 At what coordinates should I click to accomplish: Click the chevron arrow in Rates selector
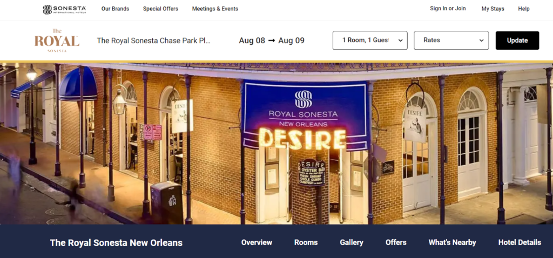(481, 40)
